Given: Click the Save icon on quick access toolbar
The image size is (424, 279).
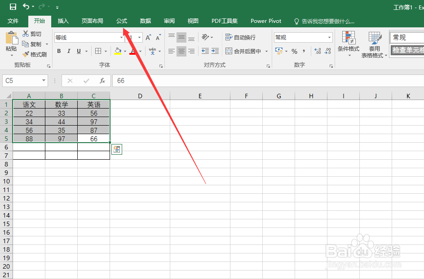Looking at the screenshot, I should tap(13, 7).
